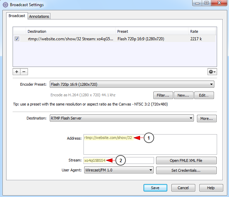Click the Save button
The height and width of the screenshot is (197, 229).
pos(155,188)
